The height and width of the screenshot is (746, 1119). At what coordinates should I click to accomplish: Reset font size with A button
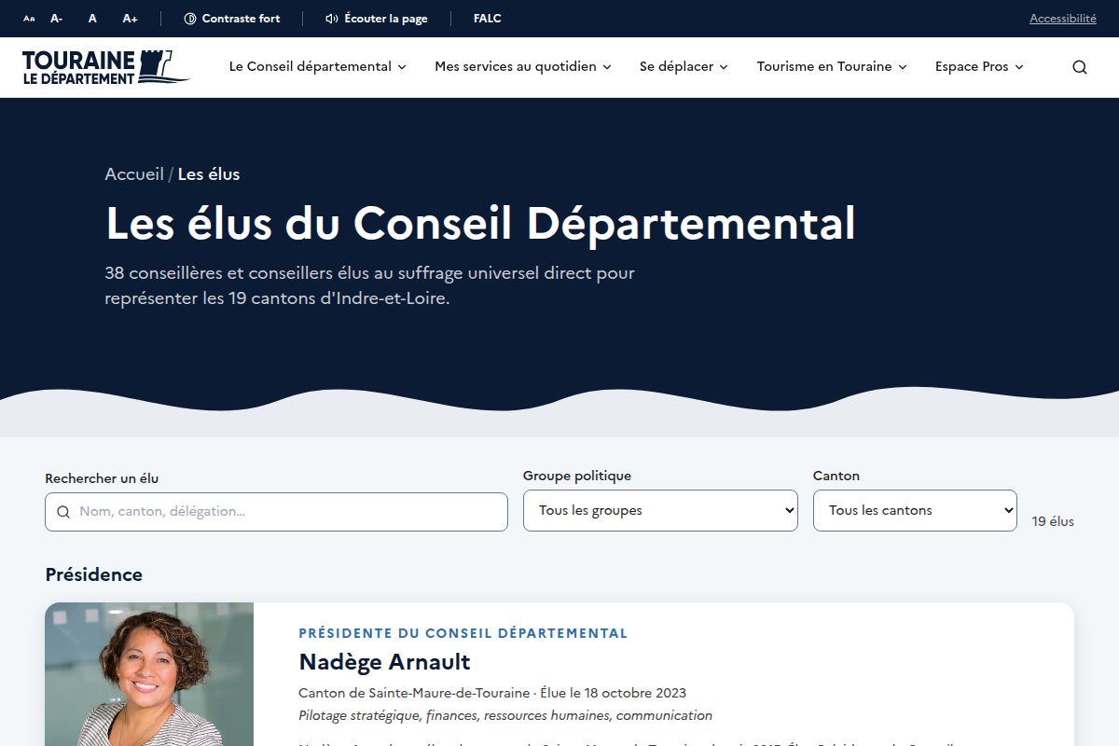click(92, 19)
